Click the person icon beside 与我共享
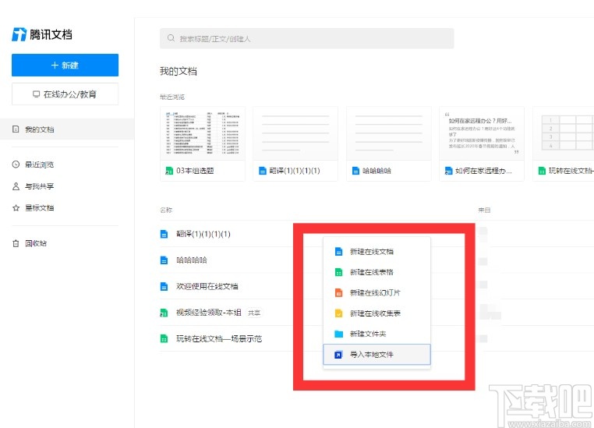594x428 pixels. 16,186
